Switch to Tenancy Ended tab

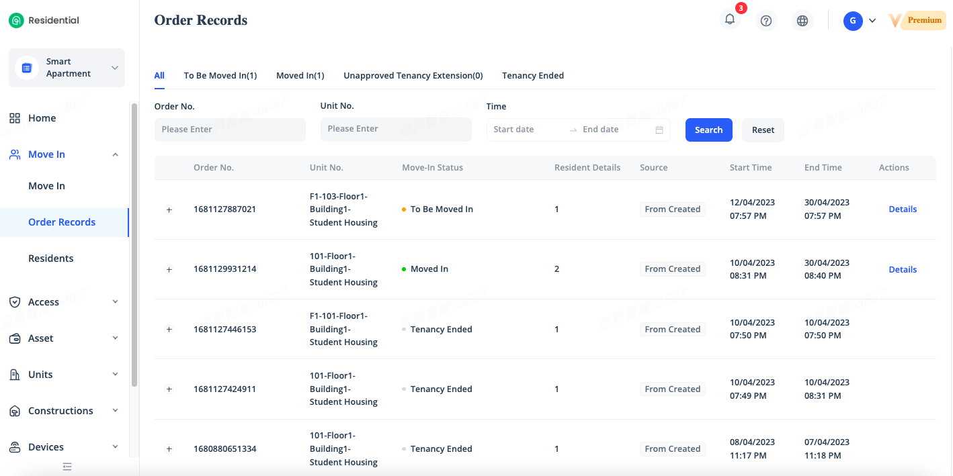pos(532,76)
